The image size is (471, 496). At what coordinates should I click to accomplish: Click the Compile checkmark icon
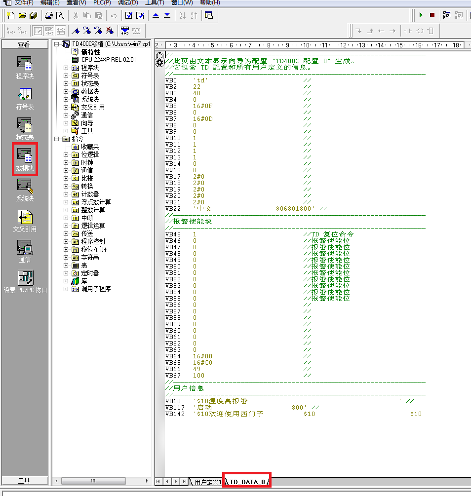(129, 15)
